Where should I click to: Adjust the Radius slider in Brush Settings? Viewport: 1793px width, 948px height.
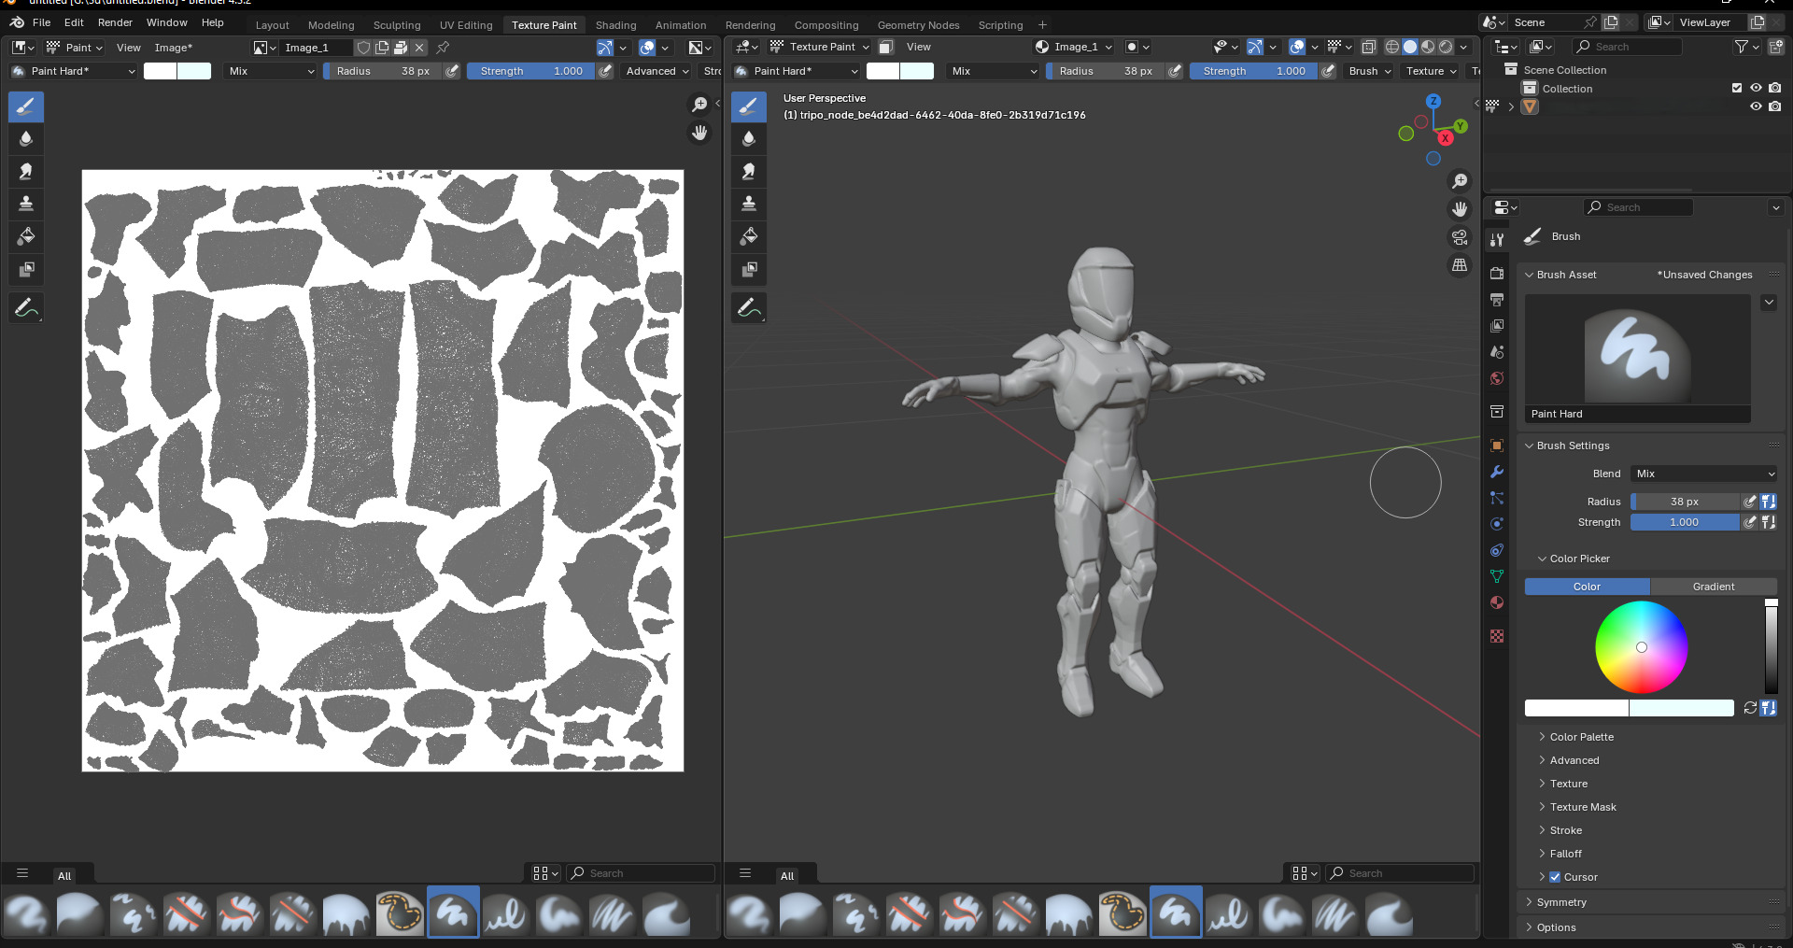[1685, 502]
